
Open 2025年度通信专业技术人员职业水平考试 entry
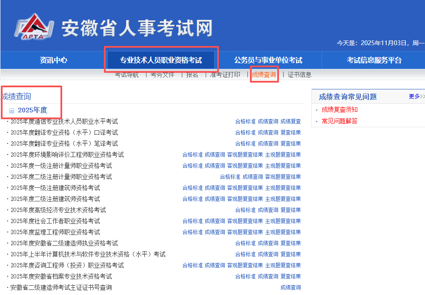(x=64, y=121)
